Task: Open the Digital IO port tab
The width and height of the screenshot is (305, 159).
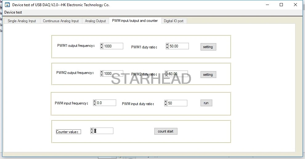Action: [174, 21]
